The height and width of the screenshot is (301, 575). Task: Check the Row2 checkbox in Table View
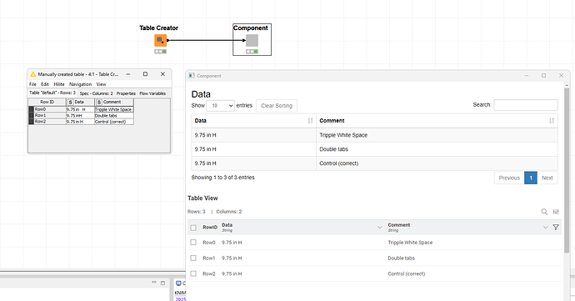193,273
